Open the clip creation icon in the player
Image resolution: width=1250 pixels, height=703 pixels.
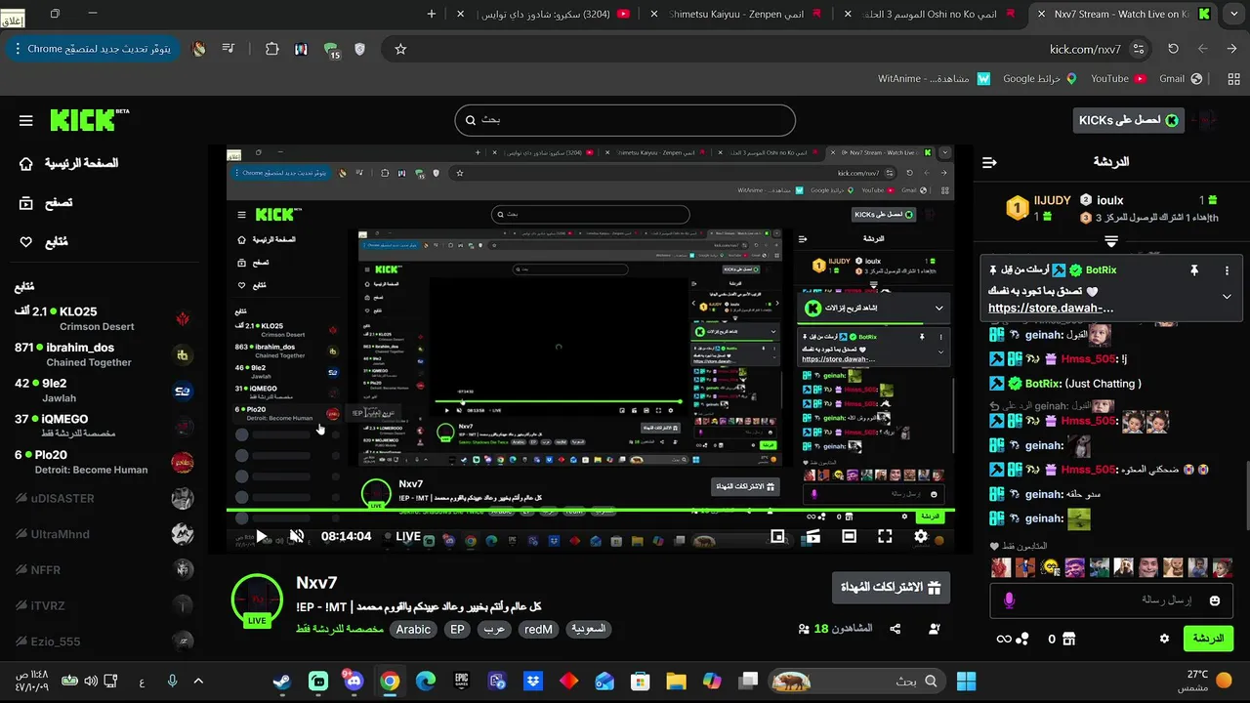[813, 536]
